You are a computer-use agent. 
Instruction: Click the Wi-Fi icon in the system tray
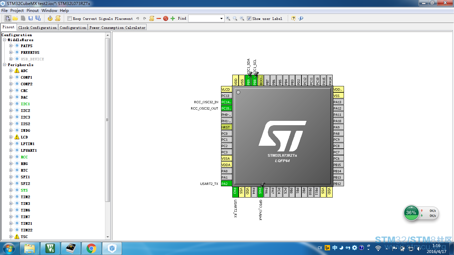point(378,248)
